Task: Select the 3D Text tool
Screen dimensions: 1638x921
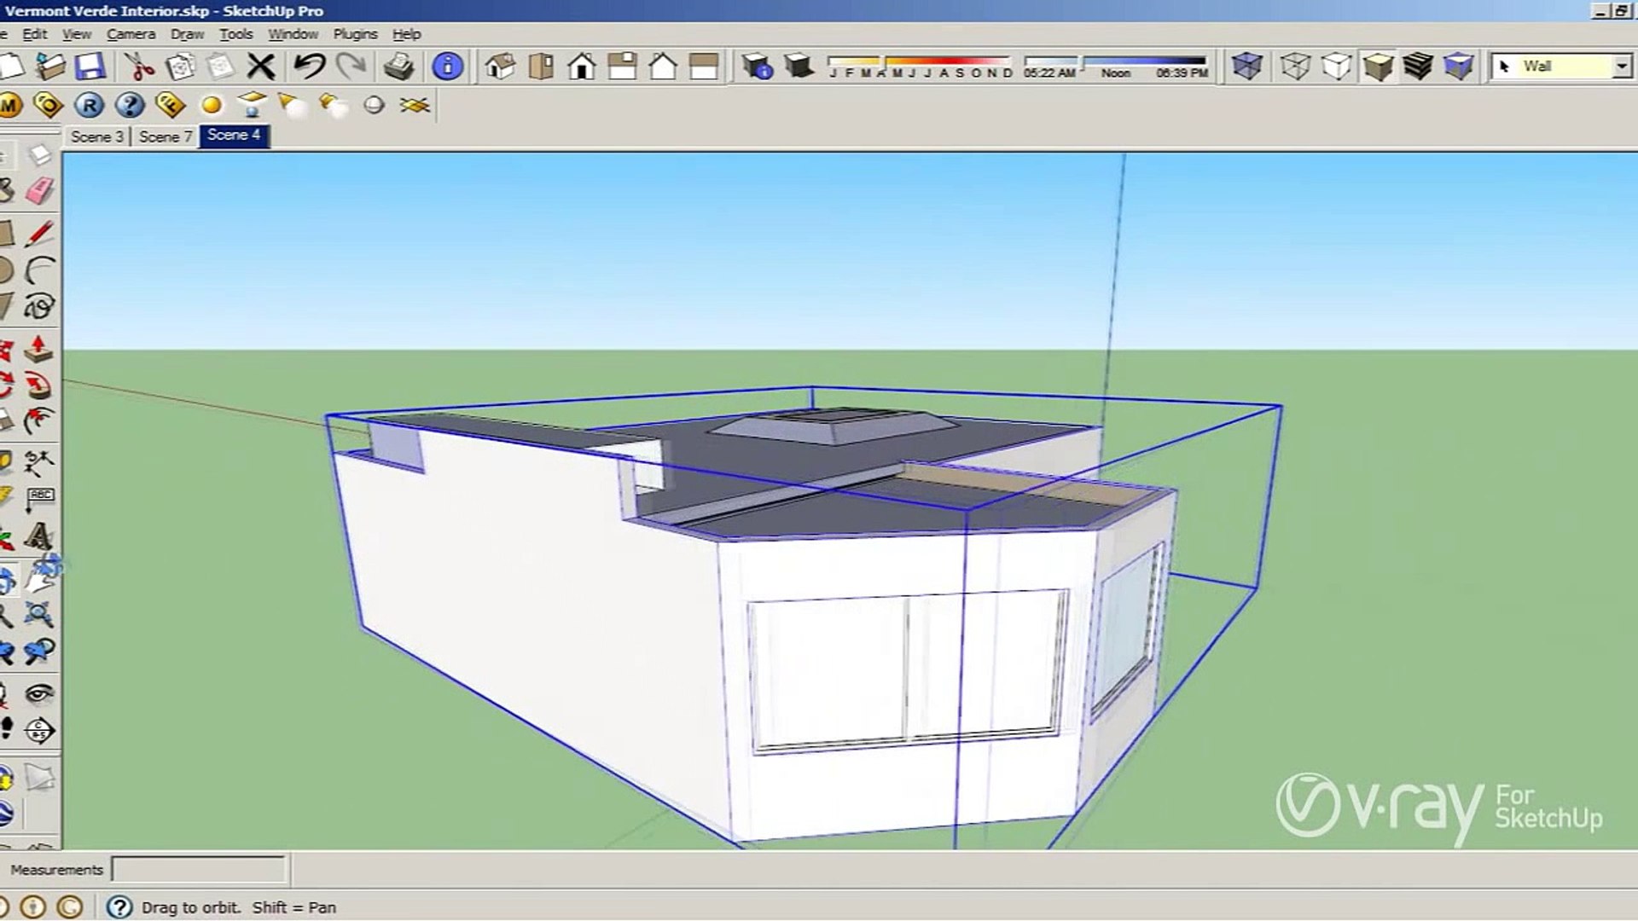Action: (x=38, y=536)
